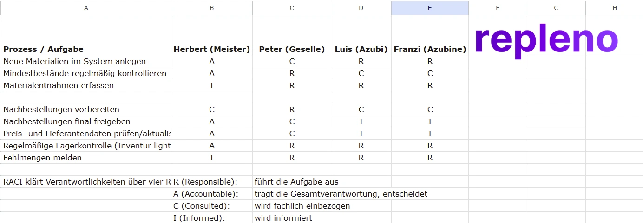Select the "Materialentnahmen erfassen" task cell
Screen dimensions: 643x223
pyautogui.click(x=59, y=85)
